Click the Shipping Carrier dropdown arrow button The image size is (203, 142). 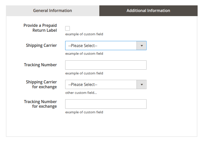[141, 46]
